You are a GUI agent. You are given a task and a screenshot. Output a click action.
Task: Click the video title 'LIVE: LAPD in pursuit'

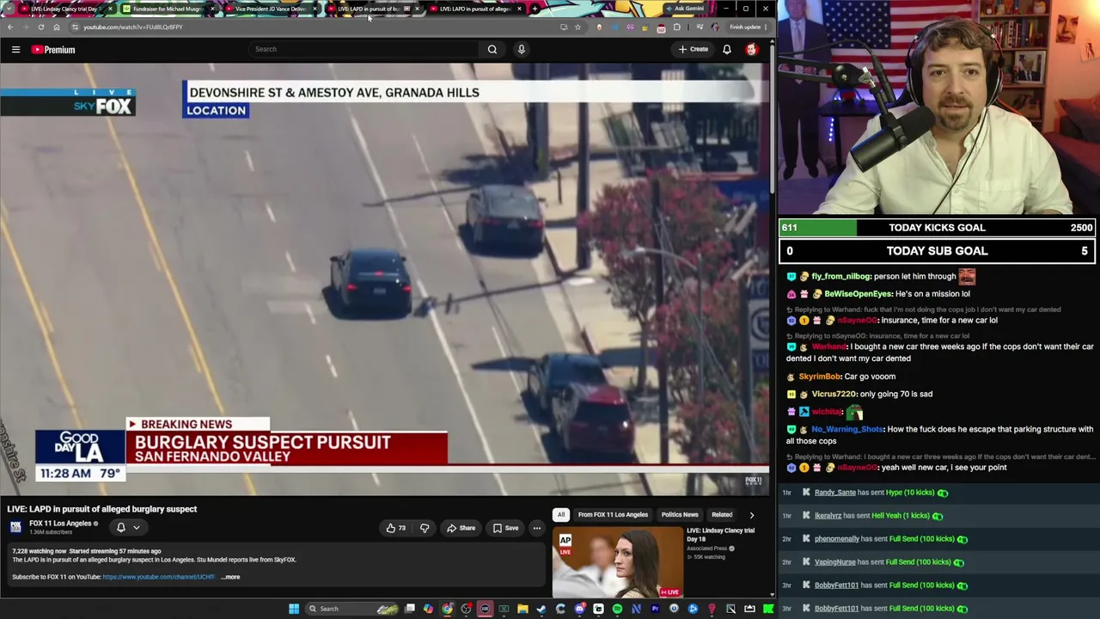pos(102,509)
